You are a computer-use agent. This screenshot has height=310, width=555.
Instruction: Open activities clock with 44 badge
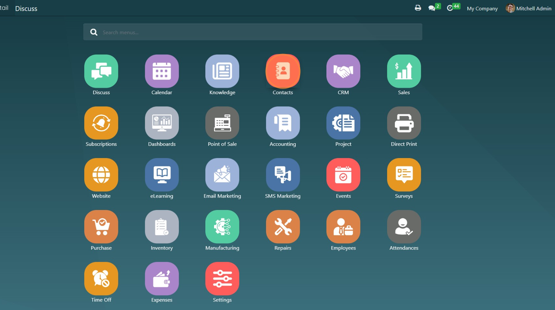point(453,7)
